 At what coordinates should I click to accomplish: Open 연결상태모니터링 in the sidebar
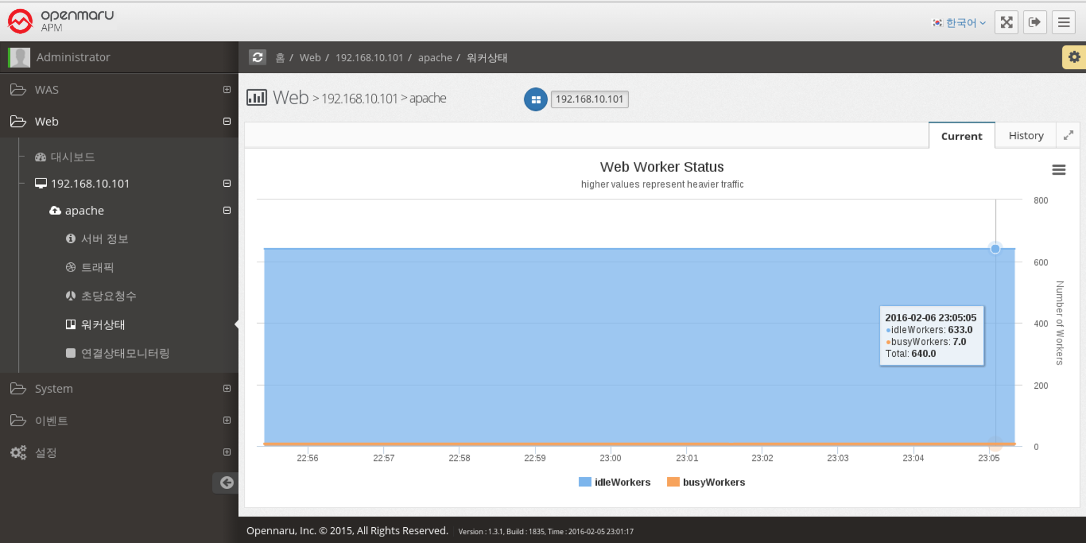125,353
